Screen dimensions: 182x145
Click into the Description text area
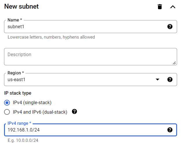tap(87, 56)
